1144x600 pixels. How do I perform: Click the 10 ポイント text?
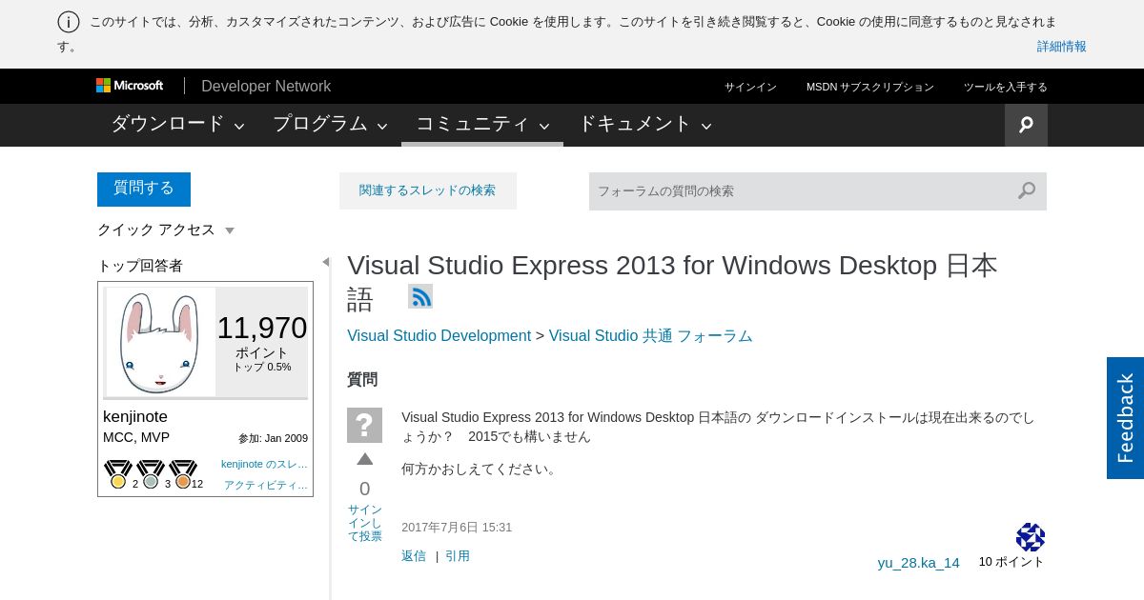1011,561
